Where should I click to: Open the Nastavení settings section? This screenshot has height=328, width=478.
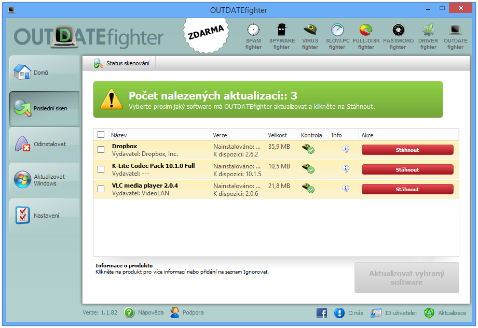pyautogui.click(x=45, y=216)
